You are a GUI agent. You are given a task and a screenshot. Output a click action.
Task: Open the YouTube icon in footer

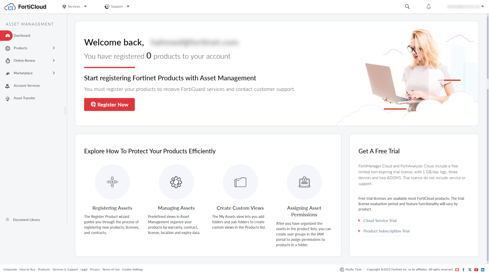[476, 270]
